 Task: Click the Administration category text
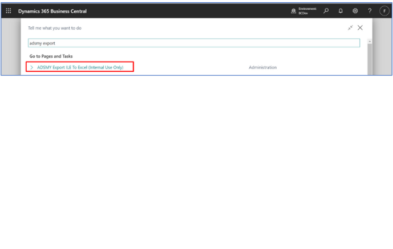(x=263, y=67)
